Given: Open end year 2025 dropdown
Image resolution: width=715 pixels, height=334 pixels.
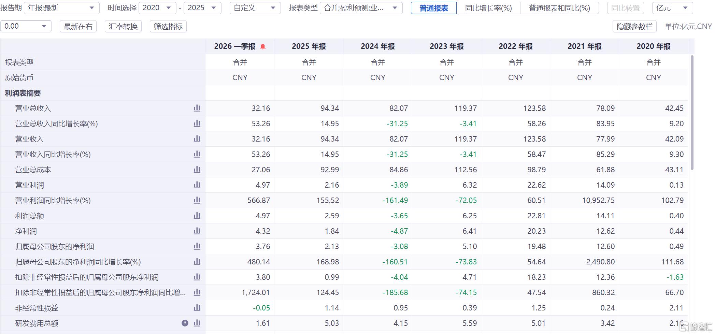Looking at the screenshot, I should click(202, 8).
